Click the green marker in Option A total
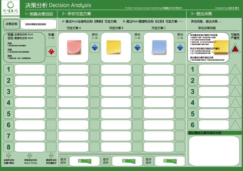Viewport: 243px width, 171px height. [84, 161]
